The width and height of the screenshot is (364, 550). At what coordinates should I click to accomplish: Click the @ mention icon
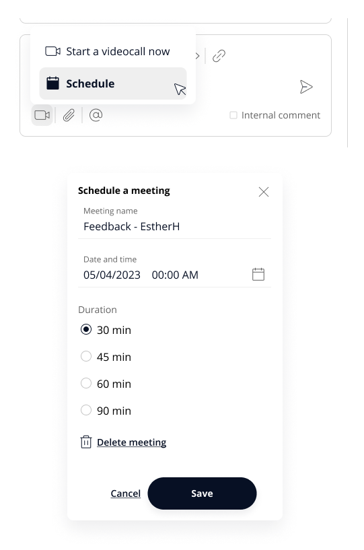pos(96,115)
